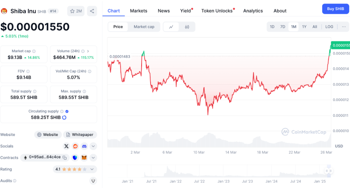Viewport: 350px width, 188px height.
Task: Expand the 4.1 Rating dropdown
Action: coord(92,169)
